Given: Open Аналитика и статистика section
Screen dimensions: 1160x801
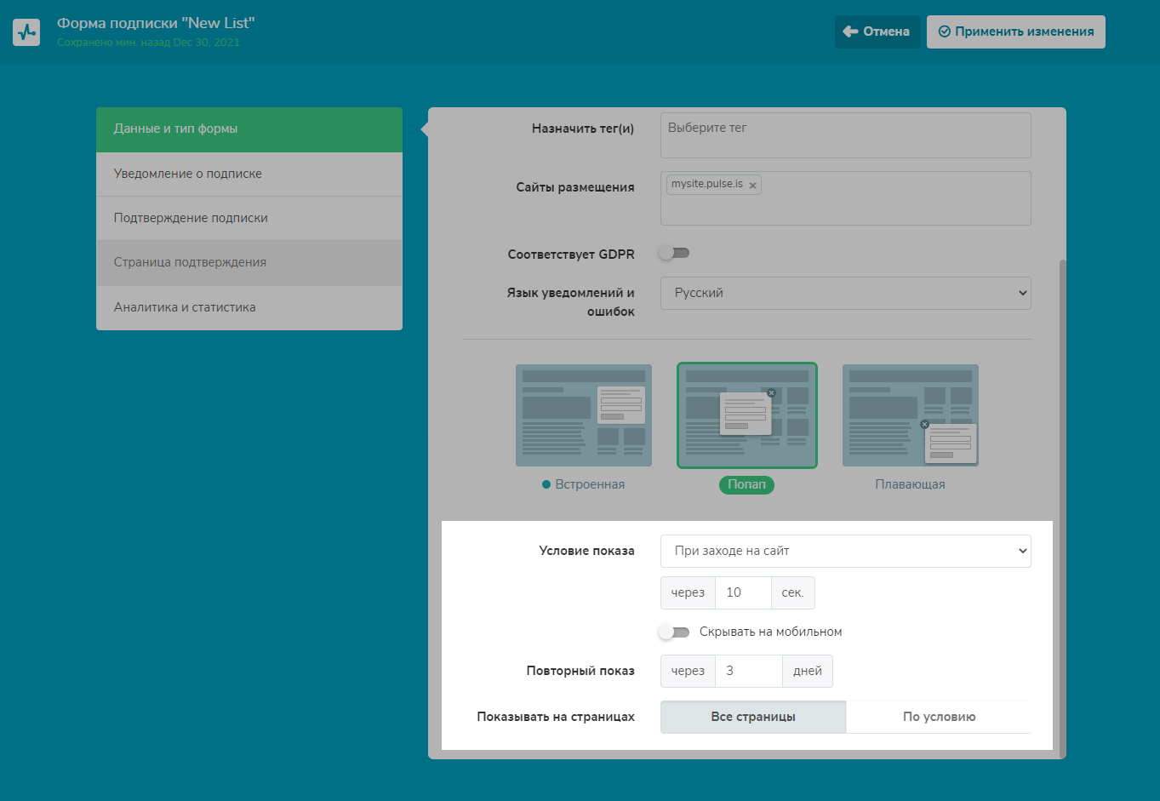Looking at the screenshot, I should 249,307.
